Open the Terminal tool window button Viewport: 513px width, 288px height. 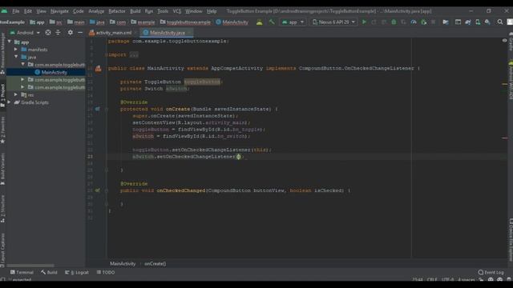coord(22,272)
